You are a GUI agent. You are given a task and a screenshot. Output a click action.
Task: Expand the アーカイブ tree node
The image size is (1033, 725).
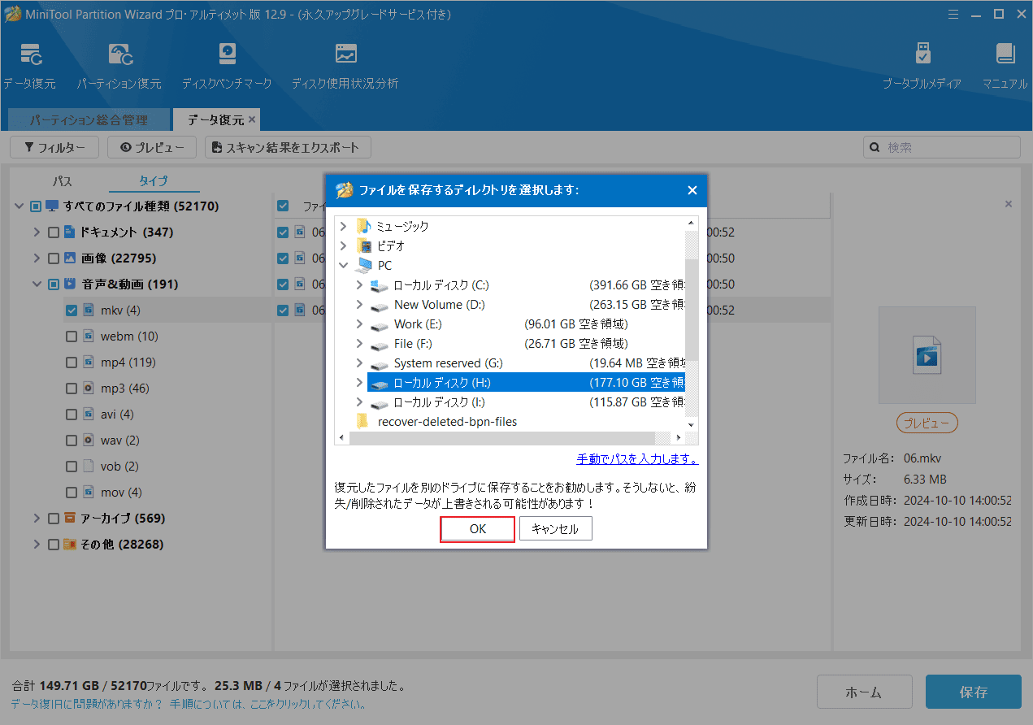[37, 519]
